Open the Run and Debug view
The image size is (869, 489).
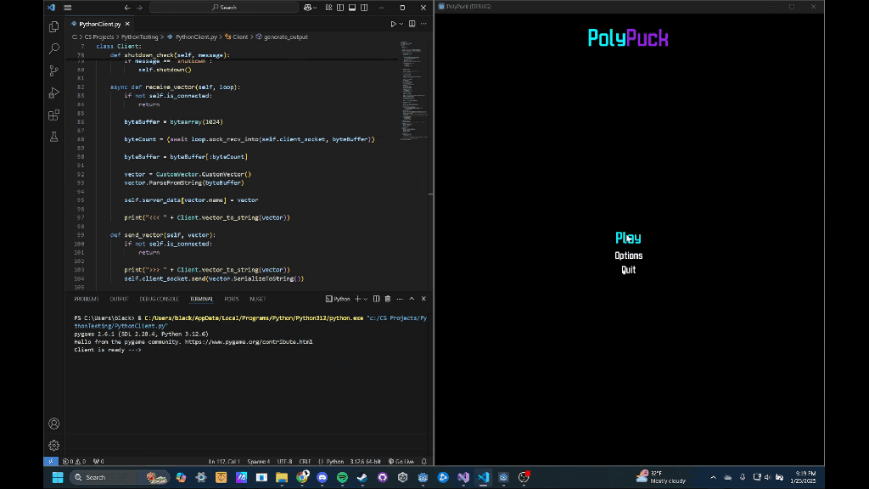click(53, 93)
